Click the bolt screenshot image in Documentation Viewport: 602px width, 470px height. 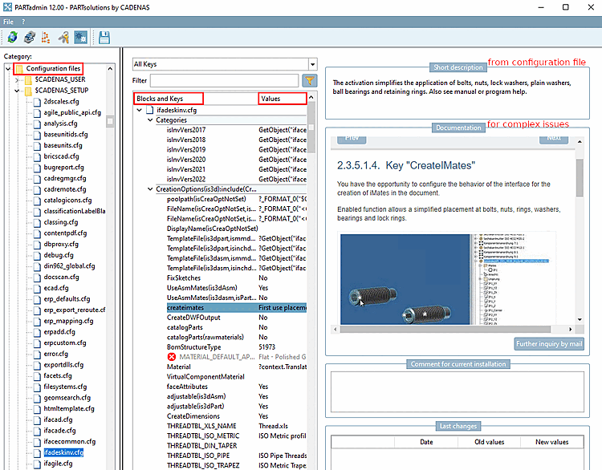pyautogui.click(x=448, y=279)
